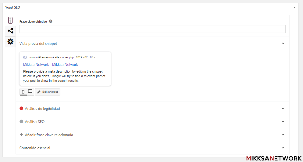Click the gray SEO score circle icon

point(21,121)
